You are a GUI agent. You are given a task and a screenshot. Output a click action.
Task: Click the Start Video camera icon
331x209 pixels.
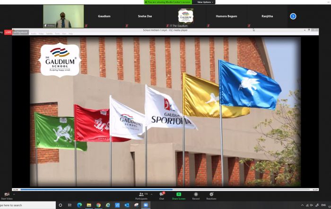tap(7, 194)
